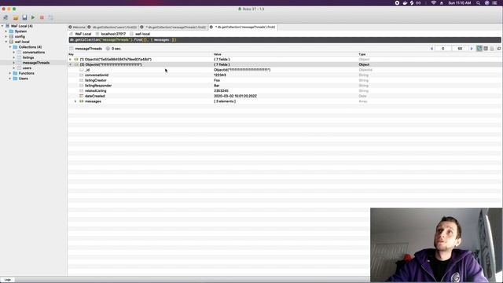The image size is (503, 283).
Task: Click the Value column header
Action: click(218, 54)
